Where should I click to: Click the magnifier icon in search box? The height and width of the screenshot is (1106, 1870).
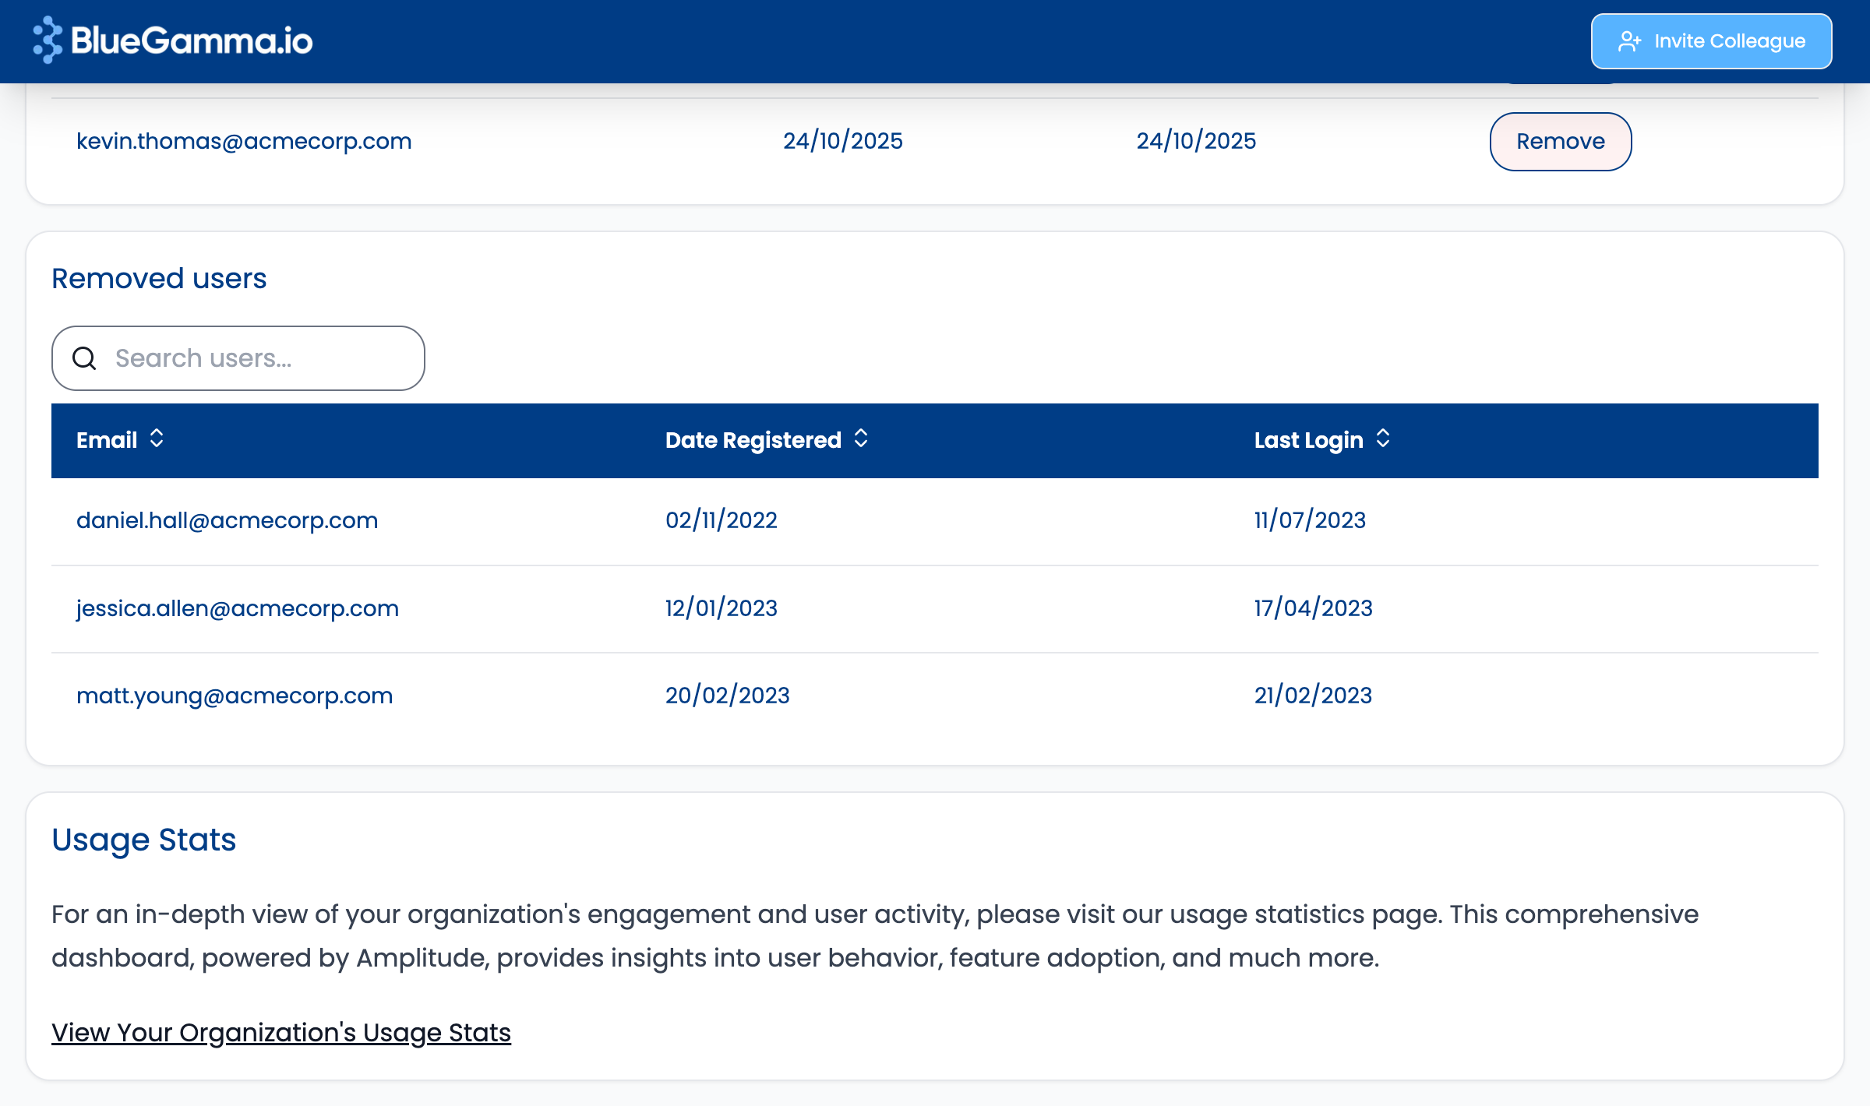84,358
